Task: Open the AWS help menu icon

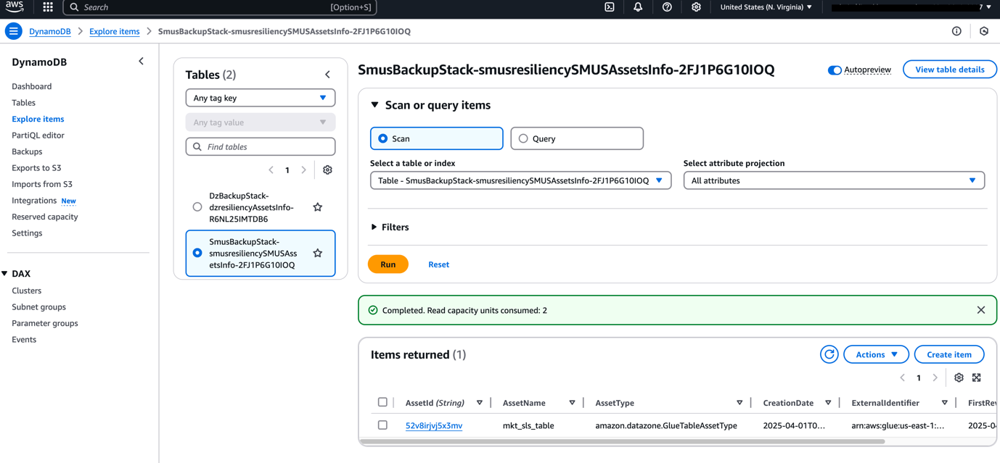Action: tap(667, 9)
